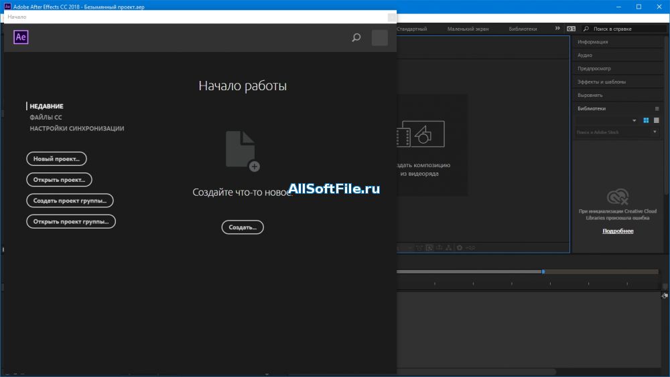This screenshot has width=670, height=377.
Task: Click the new file icon with plus
Action: [x=242, y=150]
